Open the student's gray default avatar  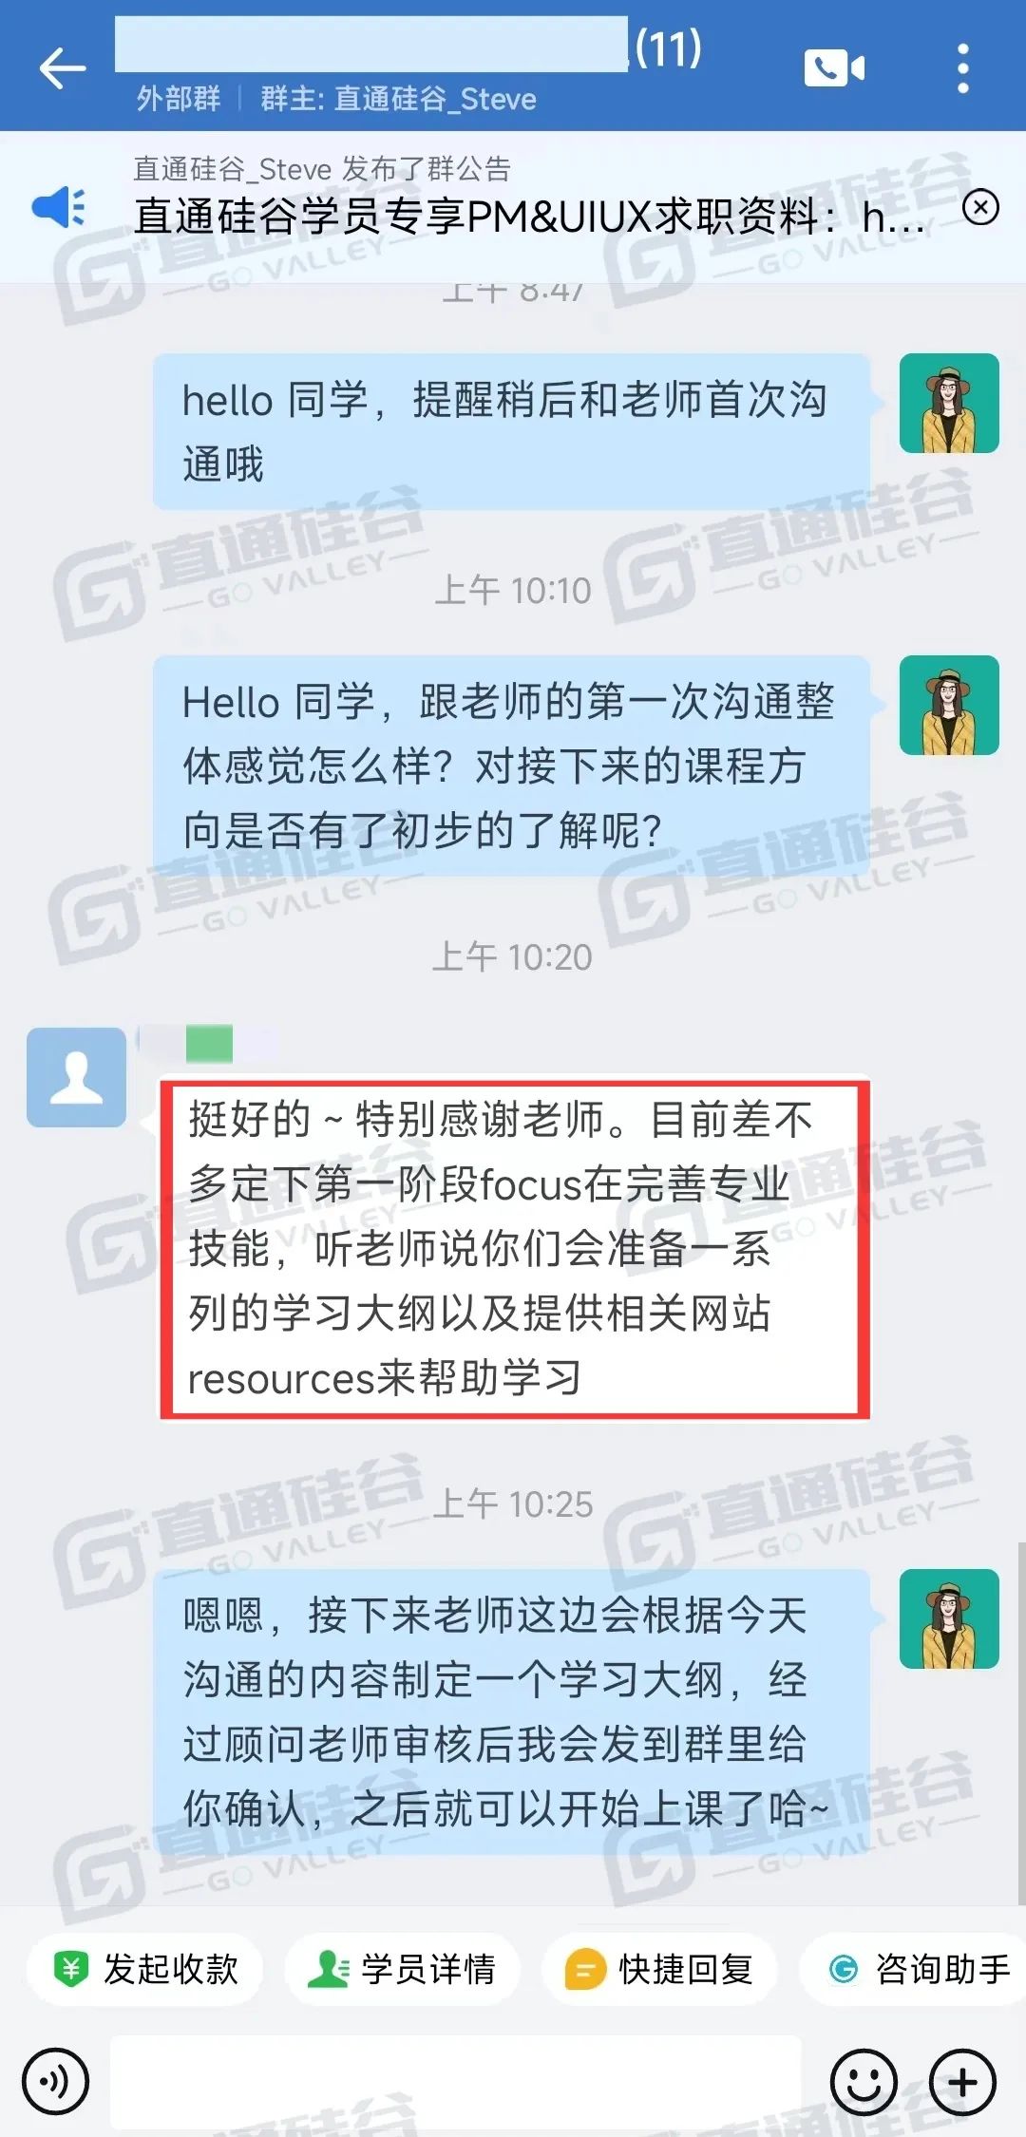click(x=76, y=1077)
